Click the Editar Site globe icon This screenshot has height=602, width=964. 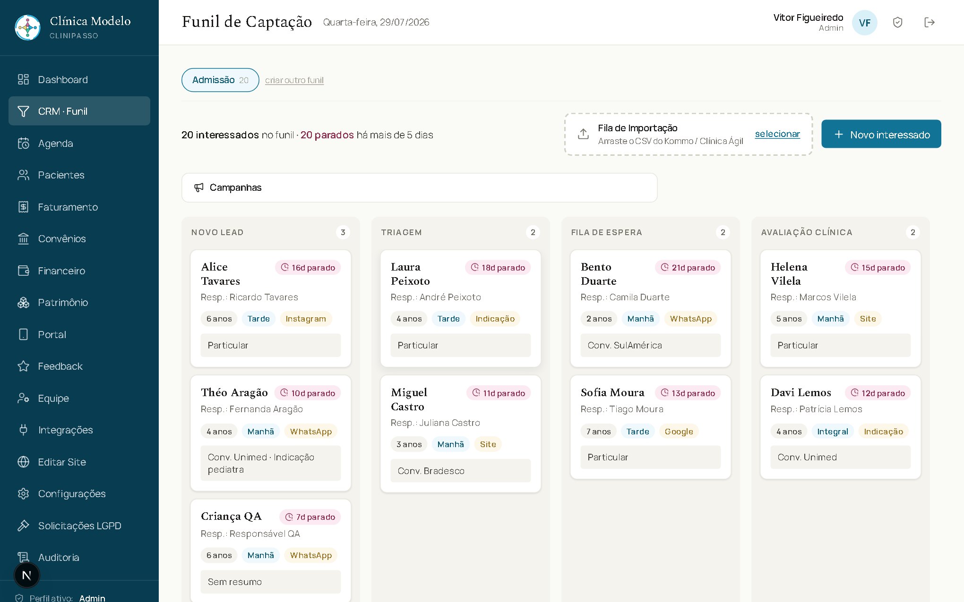tap(23, 462)
